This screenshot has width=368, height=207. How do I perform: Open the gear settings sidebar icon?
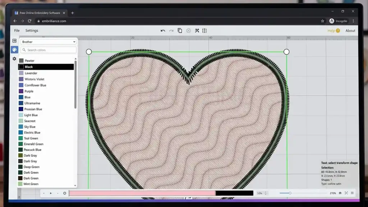coord(14,59)
